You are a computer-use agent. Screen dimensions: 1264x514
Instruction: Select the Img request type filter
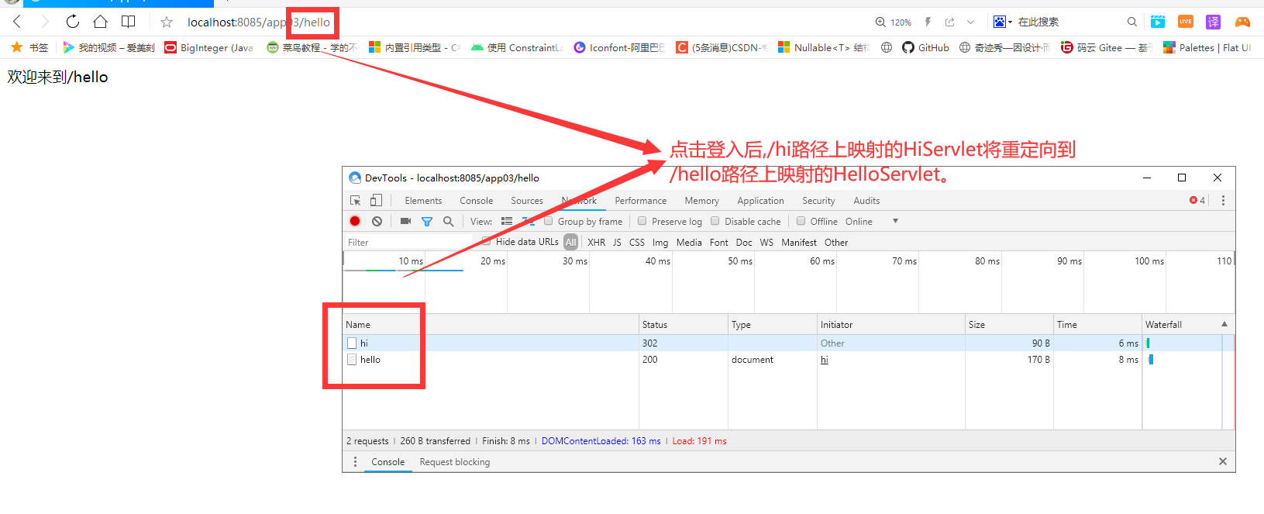coord(660,242)
